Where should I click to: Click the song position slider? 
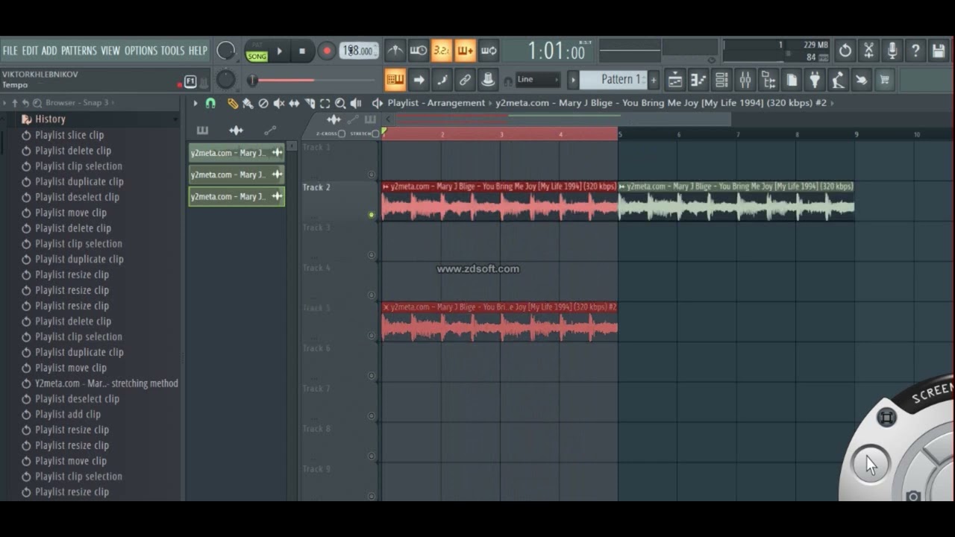click(313, 80)
